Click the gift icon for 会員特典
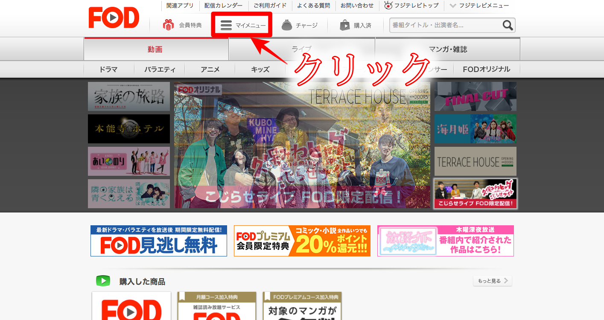This screenshot has width=604, height=320. [168, 25]
